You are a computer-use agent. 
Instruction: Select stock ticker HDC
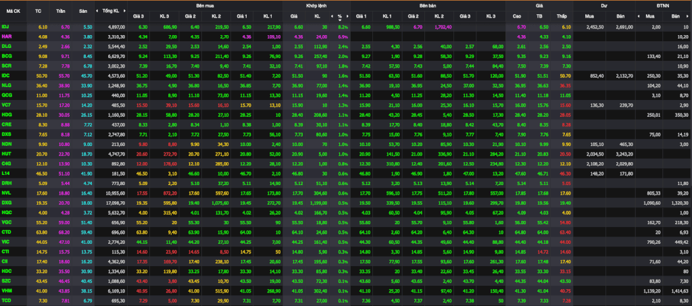pos(7,270)
